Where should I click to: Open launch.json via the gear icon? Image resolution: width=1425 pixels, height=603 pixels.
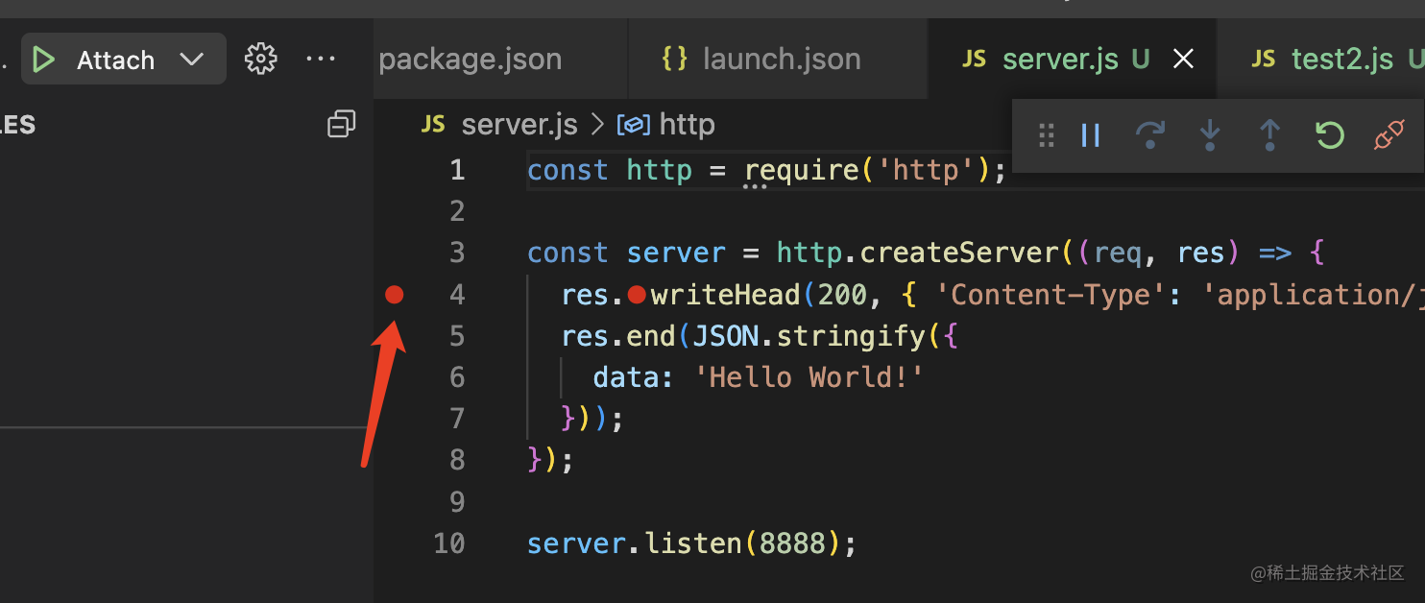[x=260, y=59]
